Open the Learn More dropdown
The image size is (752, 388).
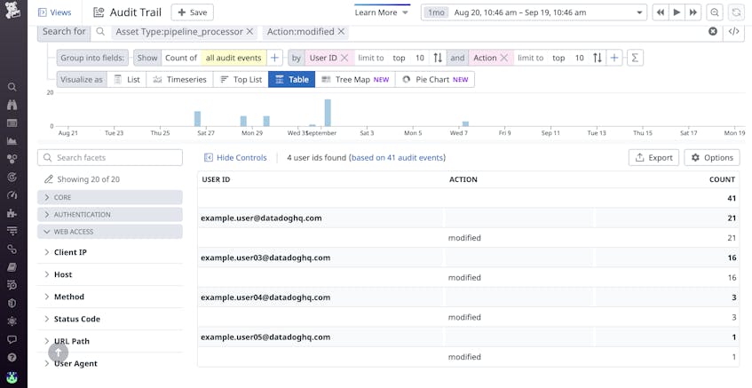[x=382, y=12]
